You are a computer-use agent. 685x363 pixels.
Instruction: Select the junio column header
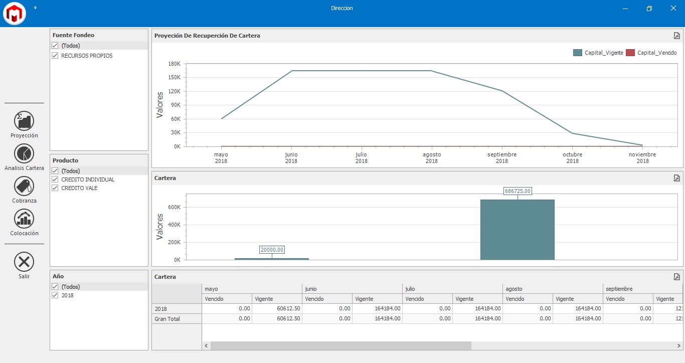352,289
